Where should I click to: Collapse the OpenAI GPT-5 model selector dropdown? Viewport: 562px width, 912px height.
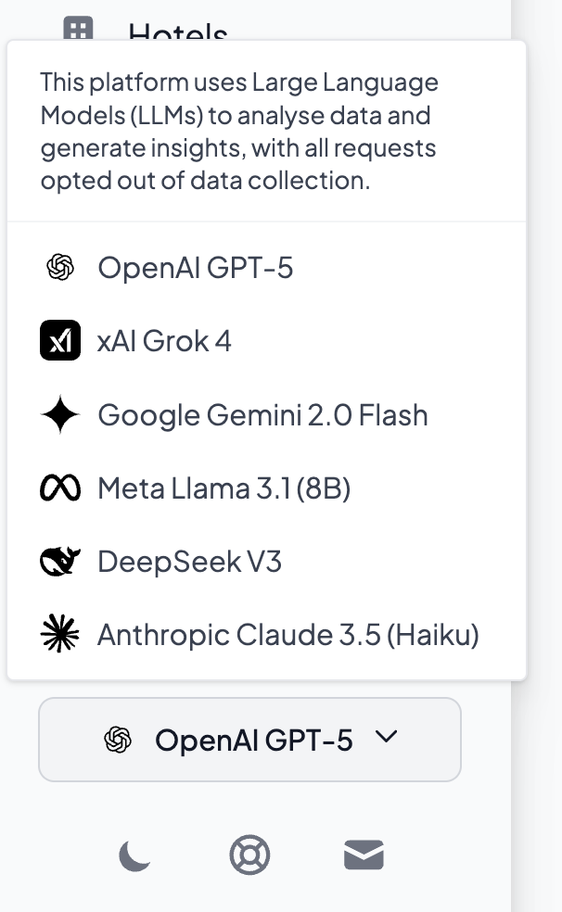pos(249,740)
